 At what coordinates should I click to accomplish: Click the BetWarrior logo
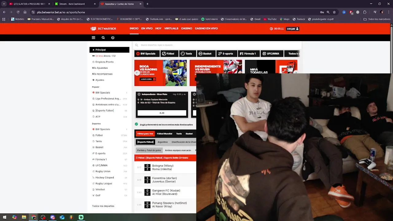(103, 29)
